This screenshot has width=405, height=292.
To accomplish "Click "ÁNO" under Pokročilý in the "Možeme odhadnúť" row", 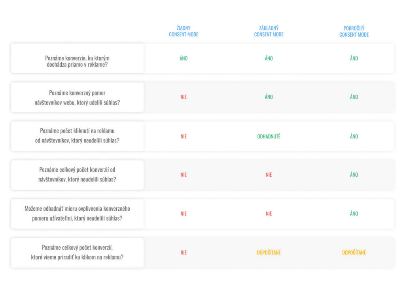I will point(354,214).
